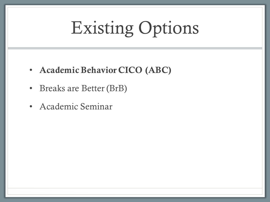Screen dimensions: 270x202
Task: Click the bullet dot before Breaks are Better
Action: point(31,88)
